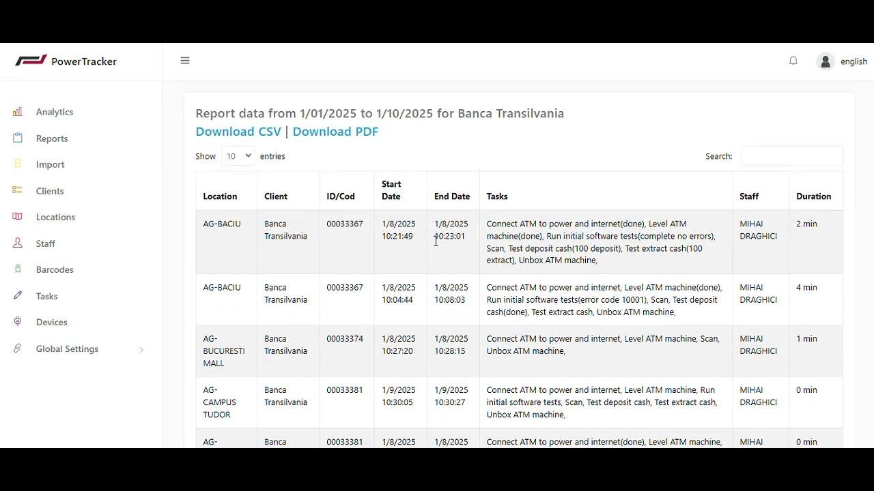This screenshot has width=874, height=491.
Task: Sort by the End Date column header
Action: pos(453,190)
